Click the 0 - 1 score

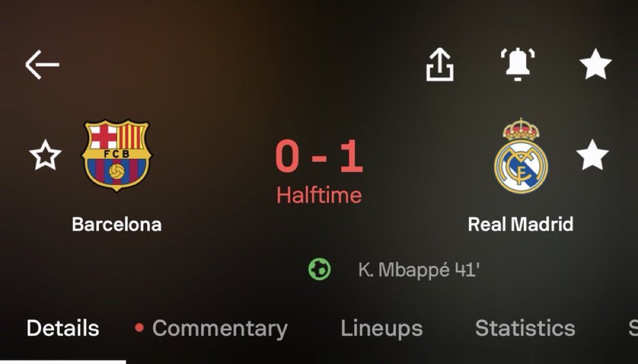[x=319, y=156]
